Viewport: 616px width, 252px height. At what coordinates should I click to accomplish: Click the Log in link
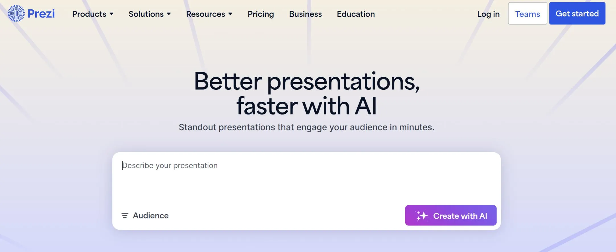point(488,14)
